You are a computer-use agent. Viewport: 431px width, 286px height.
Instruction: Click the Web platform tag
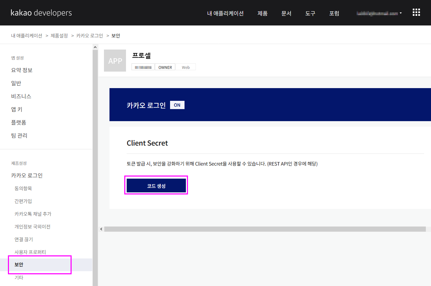[186, 67]
